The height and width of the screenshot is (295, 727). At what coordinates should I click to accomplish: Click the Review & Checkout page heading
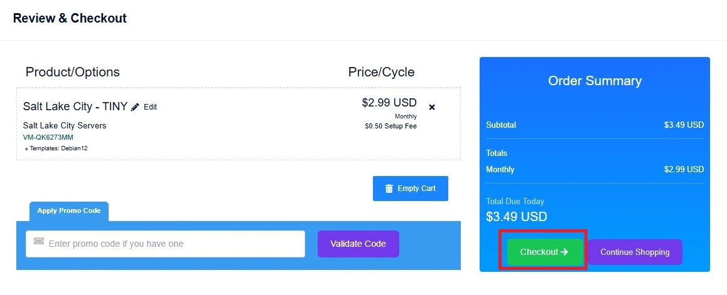(x=70, y=18)
